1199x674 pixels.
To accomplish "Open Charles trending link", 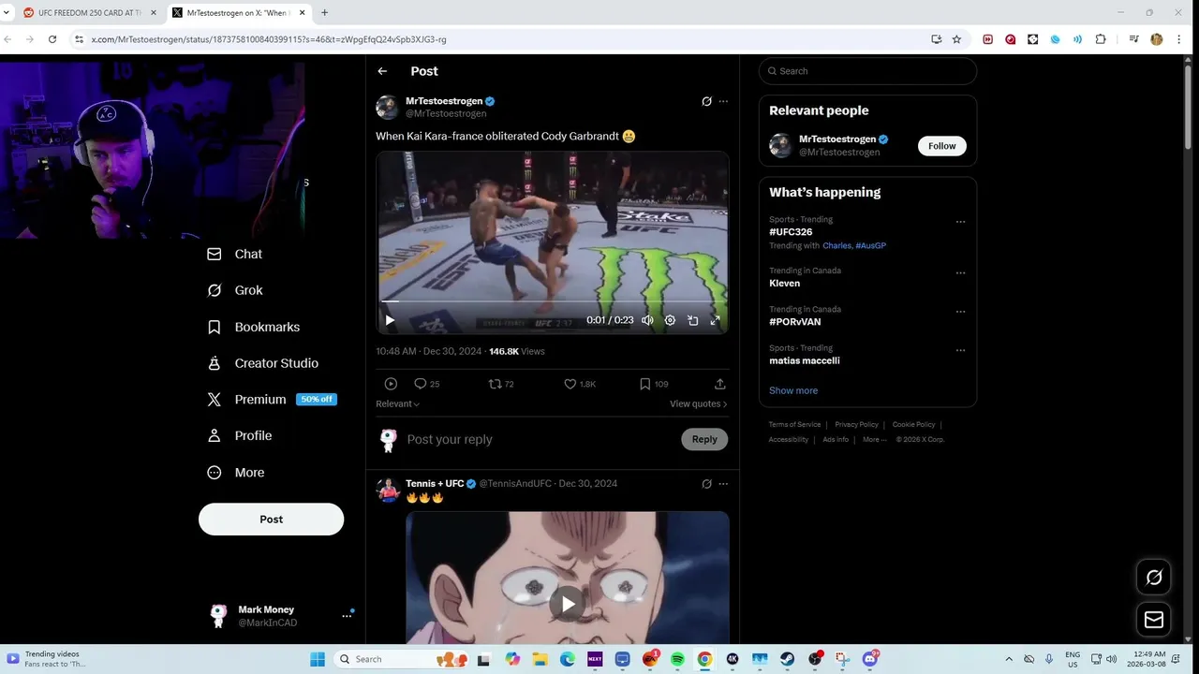I will pyautogui.click(x=836, y=245).
